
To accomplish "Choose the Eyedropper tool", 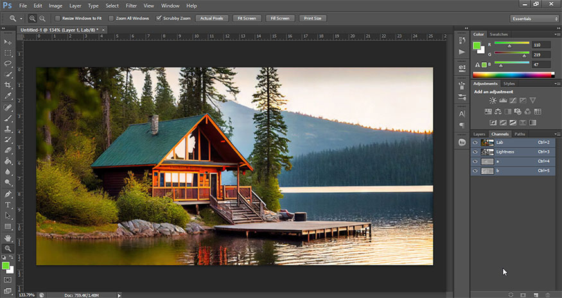I will [8, 96].
